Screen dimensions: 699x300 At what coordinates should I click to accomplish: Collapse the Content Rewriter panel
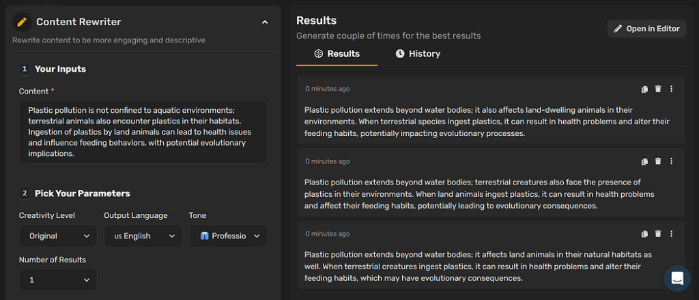(x=265, y=23)
